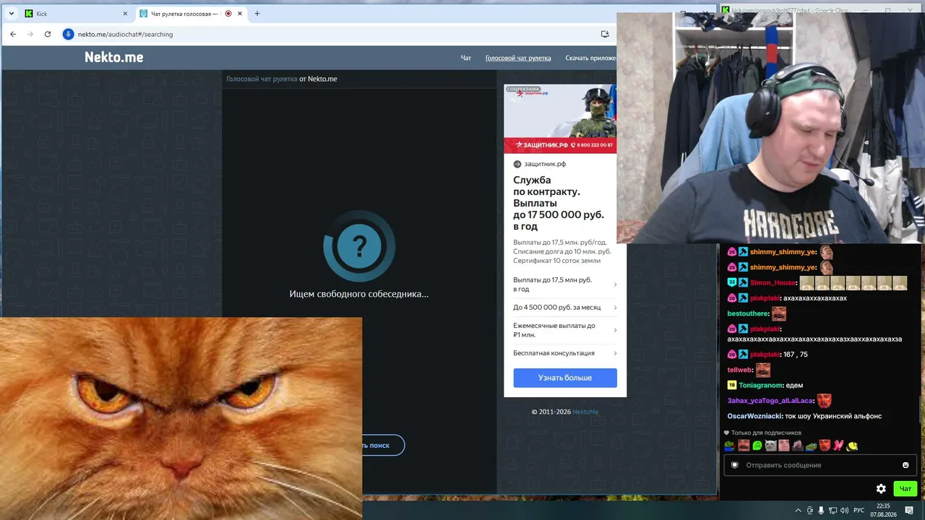Open the Служба по контракту ad headline
925x520 pixels.
(559, 203)
